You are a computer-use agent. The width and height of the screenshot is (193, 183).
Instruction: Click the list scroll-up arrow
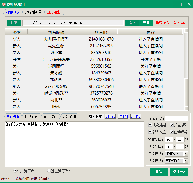[x=186, y=31]
